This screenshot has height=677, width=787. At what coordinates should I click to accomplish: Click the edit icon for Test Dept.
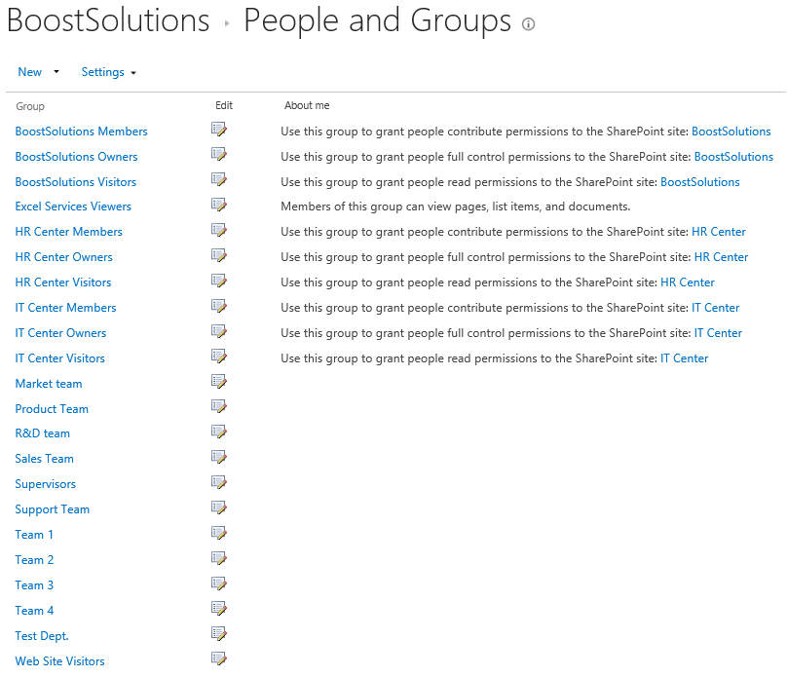click(219, 635)
